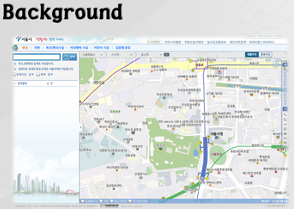Select the 업종별 분류 tab
Screen dimensions: 294x209
[123, 48]
